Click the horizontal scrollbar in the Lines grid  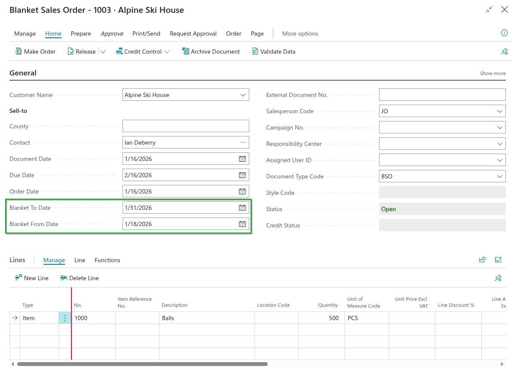pyautogui.click(x=142, y=364)
